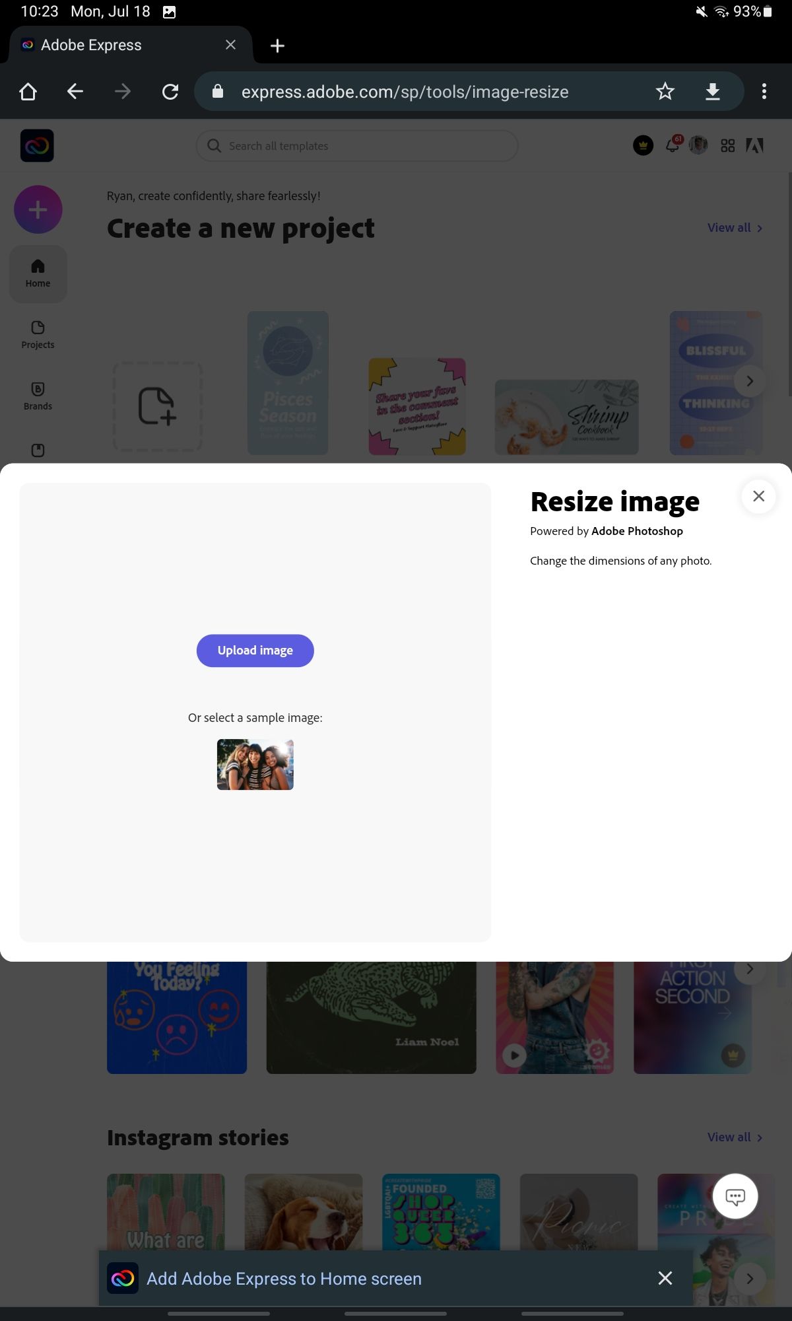The height and width of the screenshot is (1321, 792).
Task: Click the Upload image button
Action: click(255, 651)
